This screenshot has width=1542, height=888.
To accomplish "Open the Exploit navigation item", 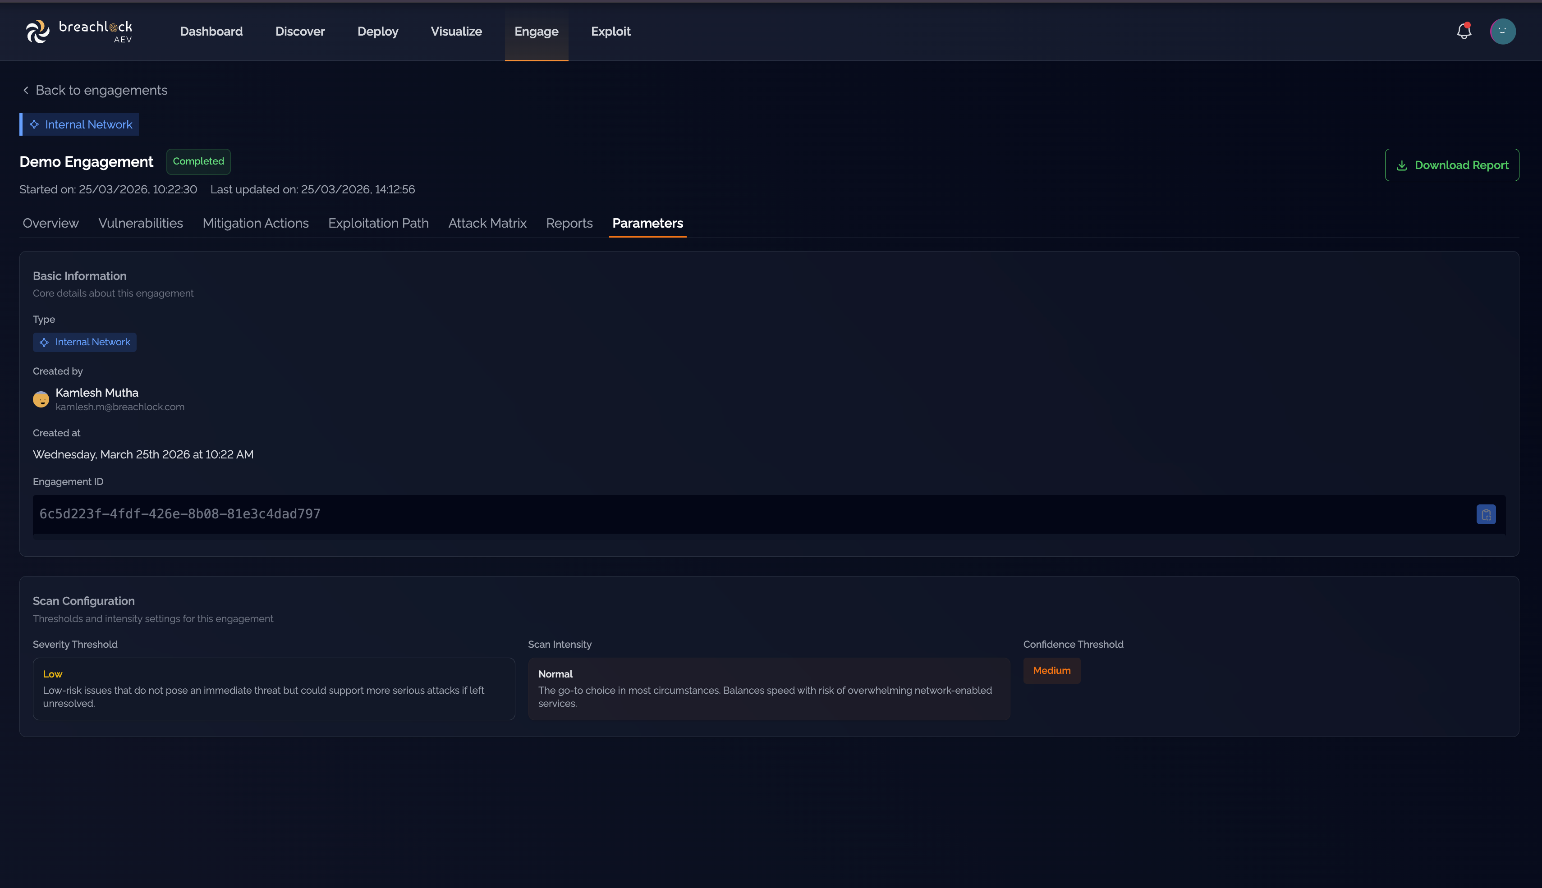I will (x=610, y=31).
